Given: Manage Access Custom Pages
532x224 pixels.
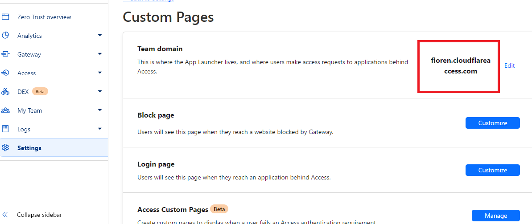Looking at the screenshot, I should pyautogui.click(x=496, y=216).
